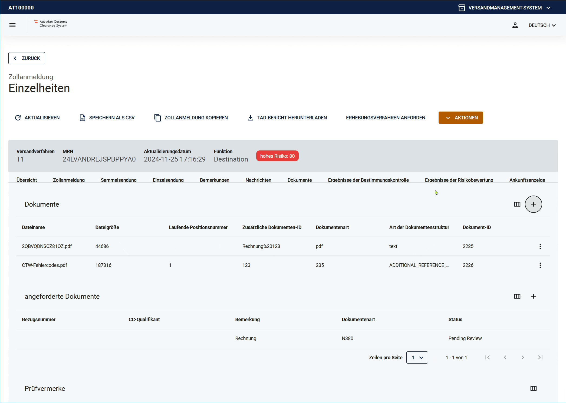This screenshot has height=403, width=566.
Task: Expand the Aktionen dropdown button
Action: point(461,118)
